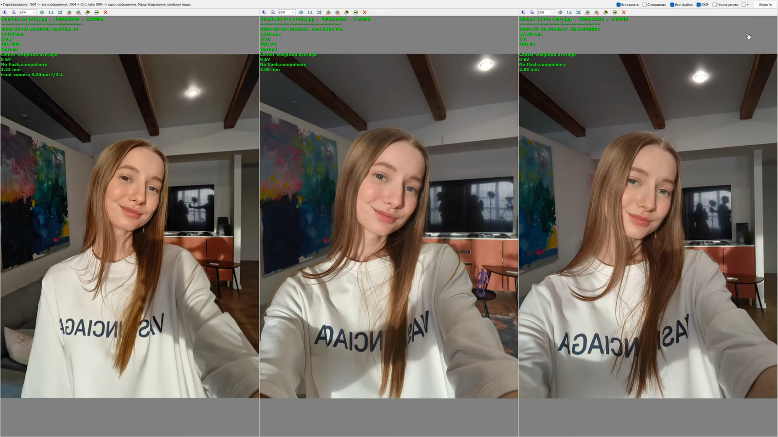778x437 pixels.
Task: Click the blue crosshair icon in the OnePlus 12 toolbar
Action: click(42, 12)
